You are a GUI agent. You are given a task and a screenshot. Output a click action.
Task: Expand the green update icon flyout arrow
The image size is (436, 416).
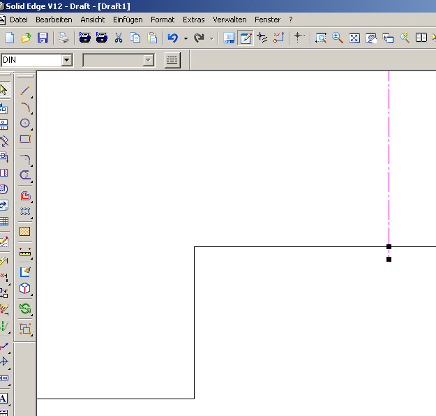pyautogui.click(x=31, y=315)
